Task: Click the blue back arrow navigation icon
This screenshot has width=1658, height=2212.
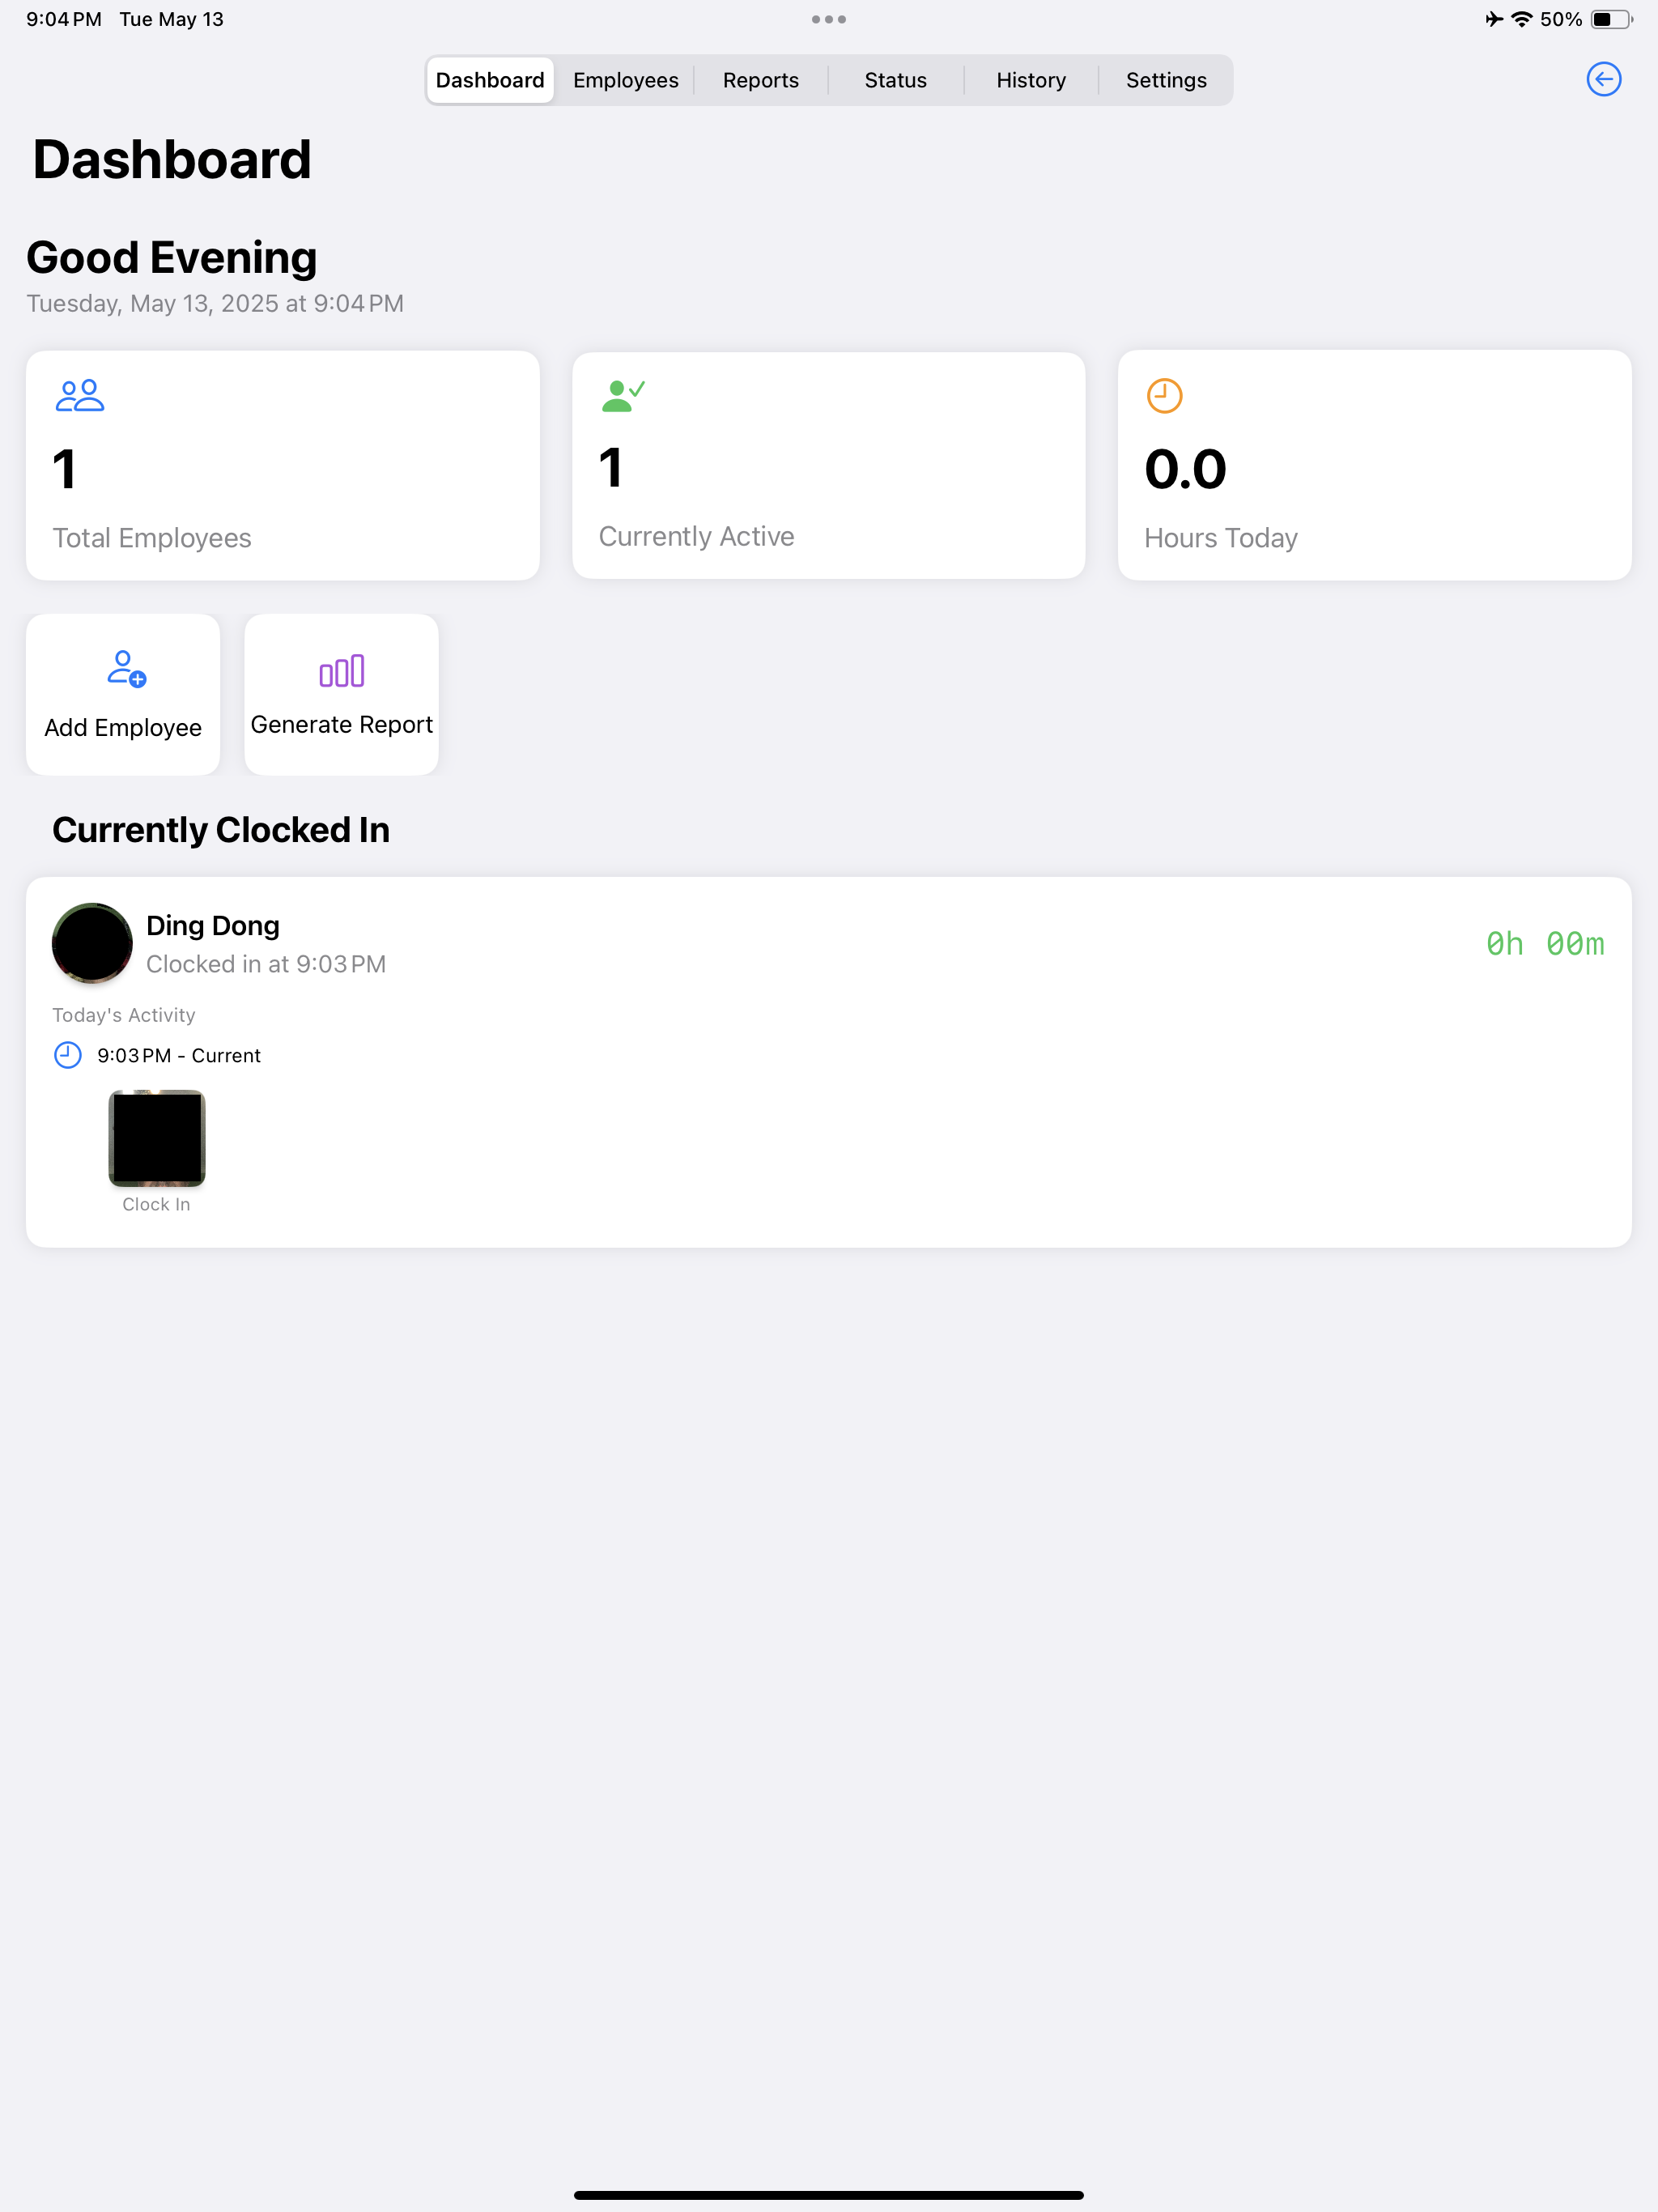Action: tap(1604, 80)
